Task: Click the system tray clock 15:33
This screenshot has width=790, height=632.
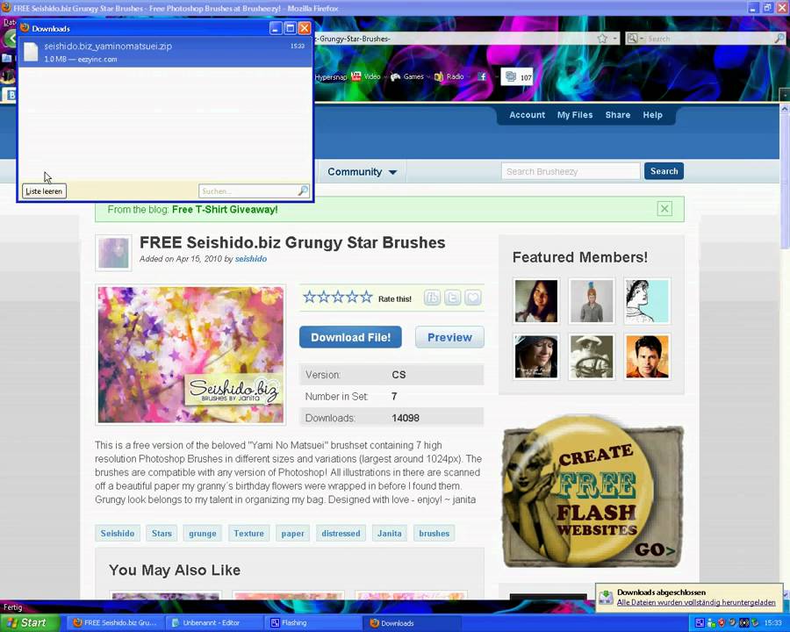Action: coord(773,623)
